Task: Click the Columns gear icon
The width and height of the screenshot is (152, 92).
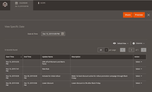Action: (134, 43)
